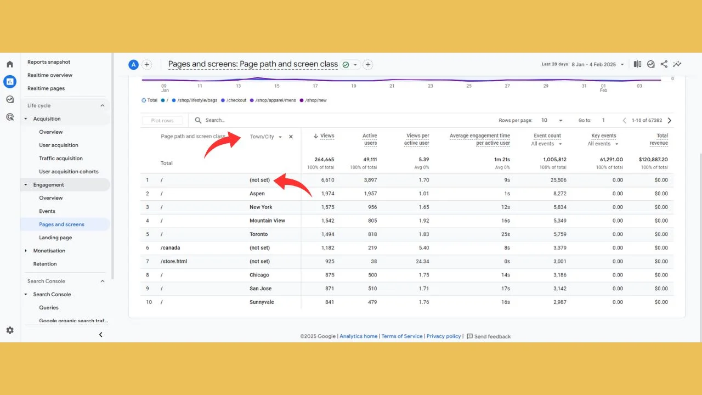This screenshot has width=702, height=395.
Task: Toggle /shop/new series in chart legend
Action: [313, 100]
